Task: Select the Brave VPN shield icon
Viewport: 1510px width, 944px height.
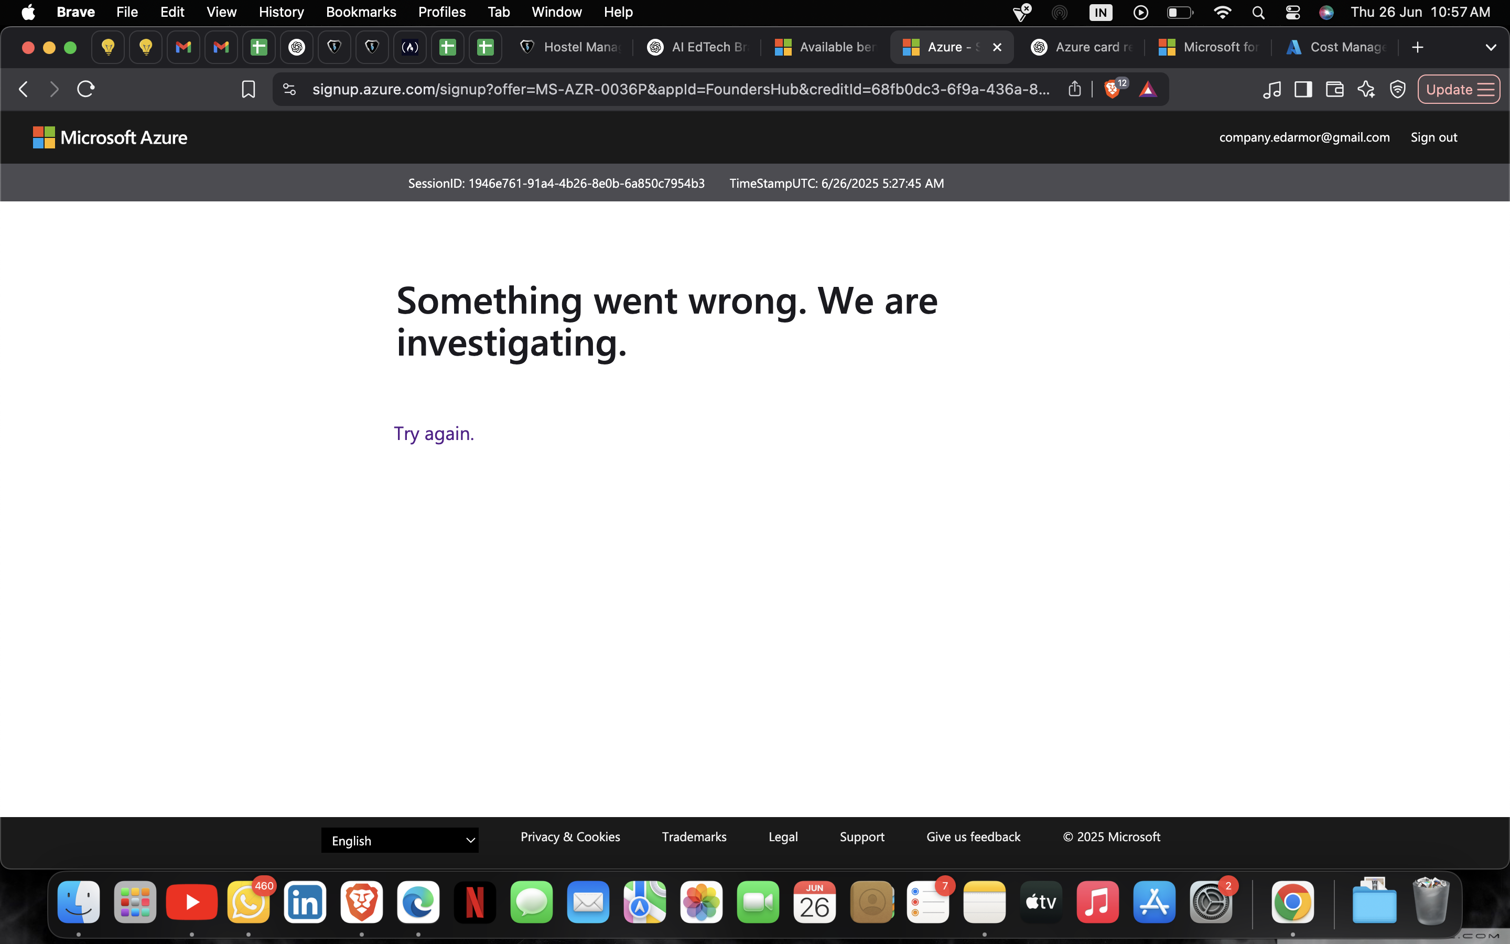Action: [1398, 89]
